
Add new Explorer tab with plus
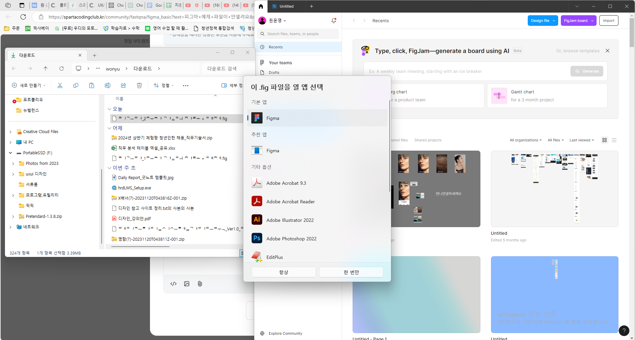point(94,55)
